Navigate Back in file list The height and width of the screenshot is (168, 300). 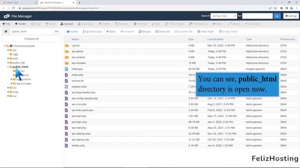coord(111,32)
